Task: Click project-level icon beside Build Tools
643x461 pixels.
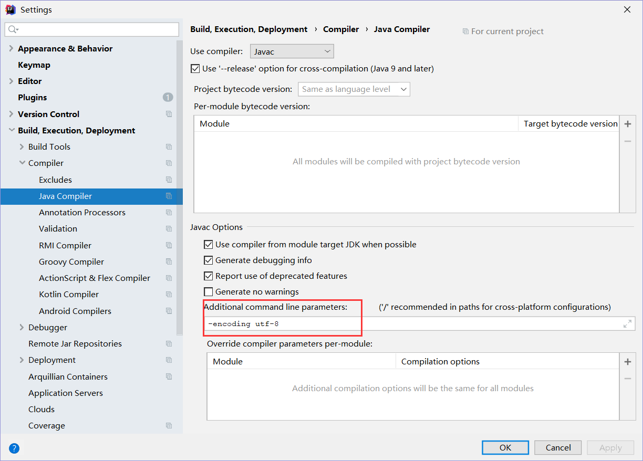Action: pyautogui.click(x=169, y=147)
